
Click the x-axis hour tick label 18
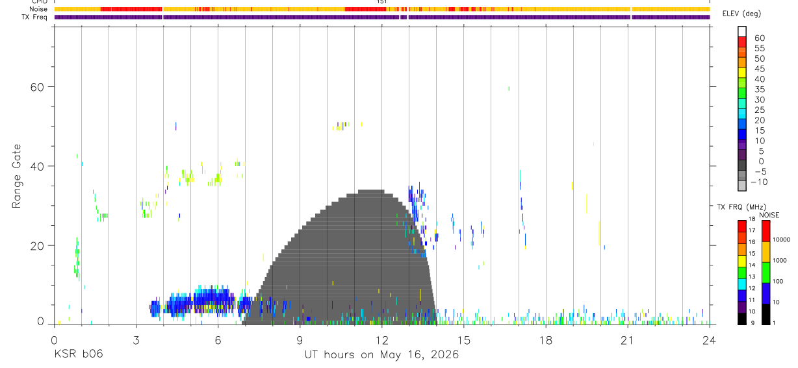[x=546, y=339]
